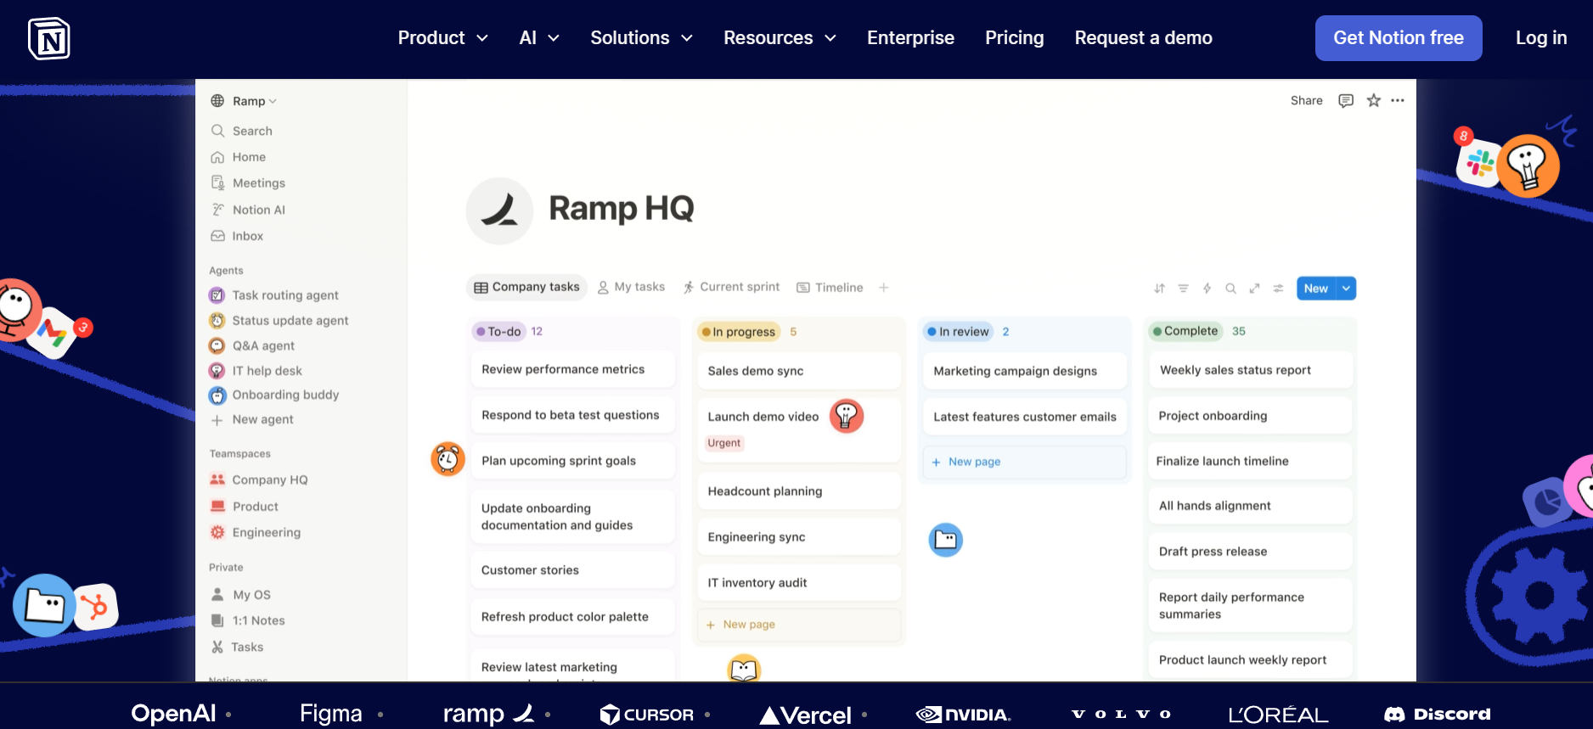The height and width of the screenshot is (729, 1593).
Task: Click the Meetings icon in sidebar
Action: (217, 183)
